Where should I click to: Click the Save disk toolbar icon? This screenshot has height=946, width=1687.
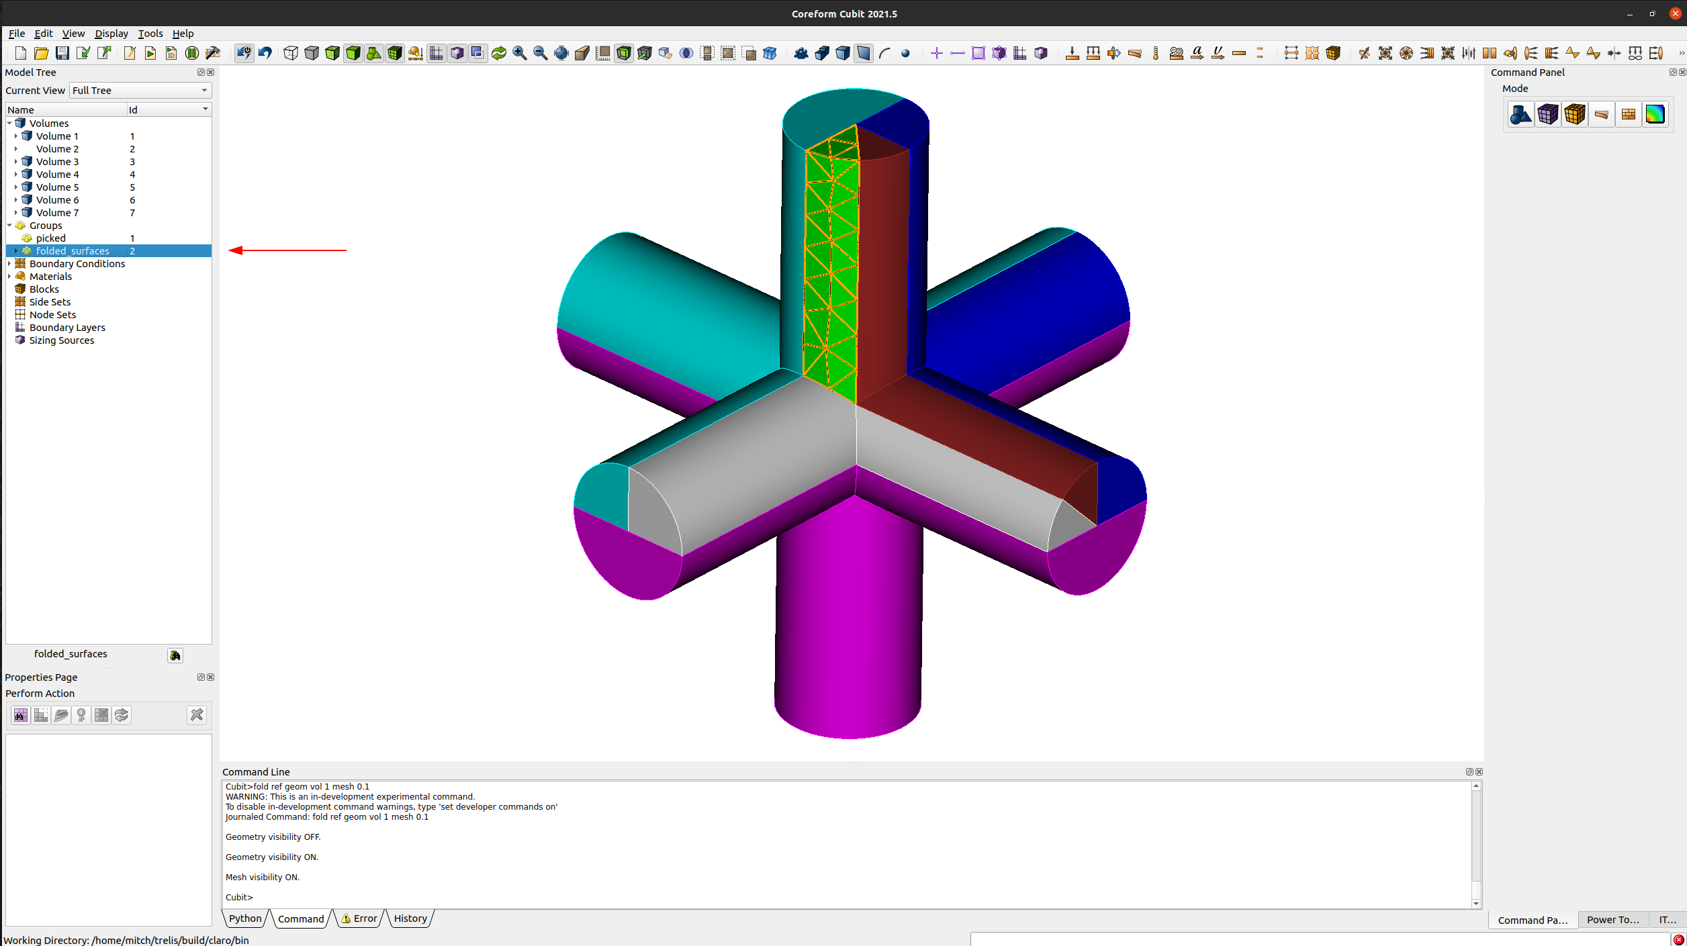click(x=62, y=53)
